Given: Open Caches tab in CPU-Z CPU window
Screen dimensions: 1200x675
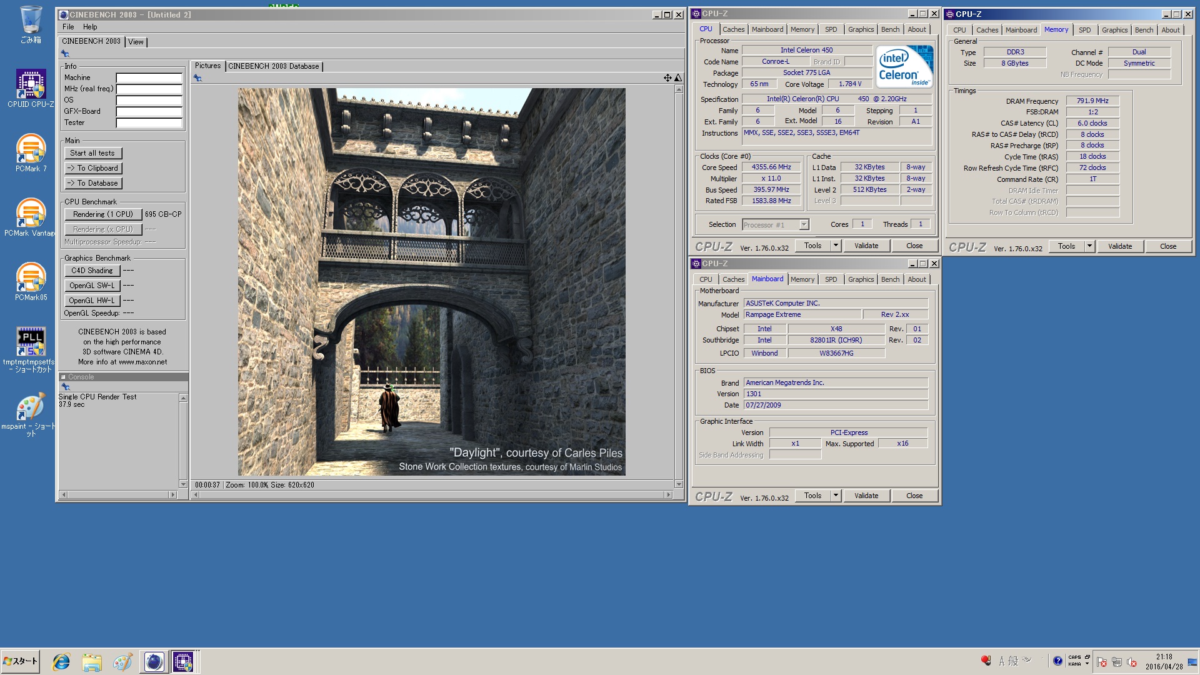Looking at the screenshot, I should 733,29.
